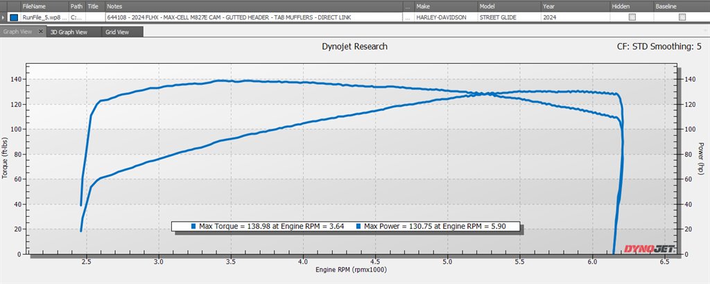Select the 2024 year cell

pos(575,17)
